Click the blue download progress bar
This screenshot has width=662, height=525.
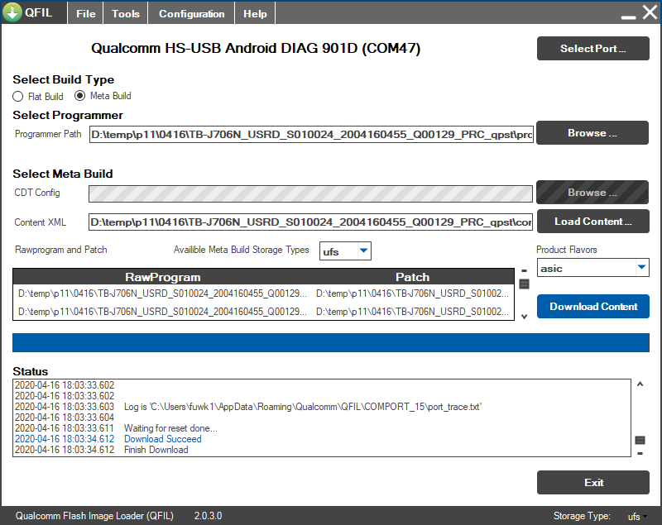pyautogui.click(x=331, y=342)
